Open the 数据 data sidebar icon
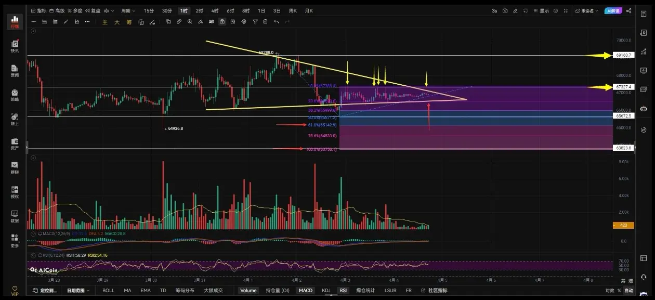Screen dimensions: 655x300 [15, 216]
